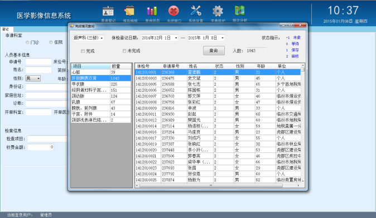Click the 数量 column header
The height and width of the screenshot is (218, 376).
pos(120,66)
